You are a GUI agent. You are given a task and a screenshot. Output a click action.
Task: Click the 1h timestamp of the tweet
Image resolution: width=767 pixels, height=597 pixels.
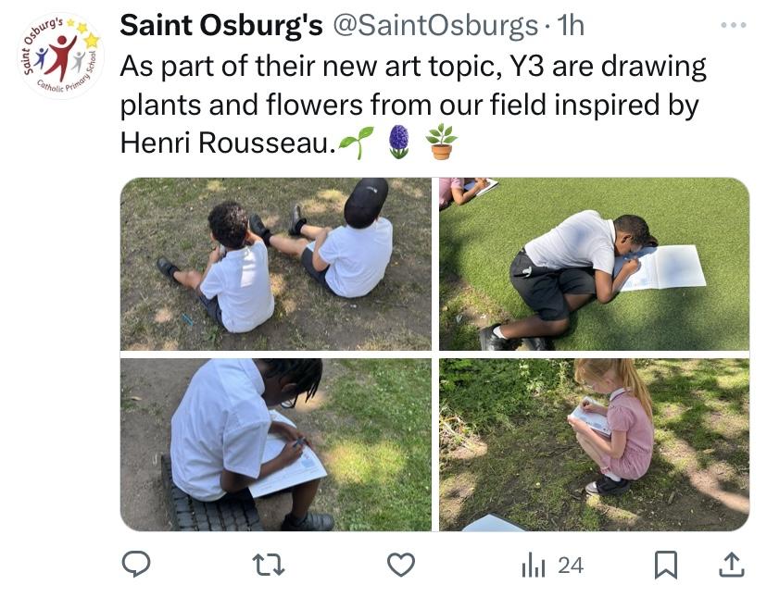(571, 25)
